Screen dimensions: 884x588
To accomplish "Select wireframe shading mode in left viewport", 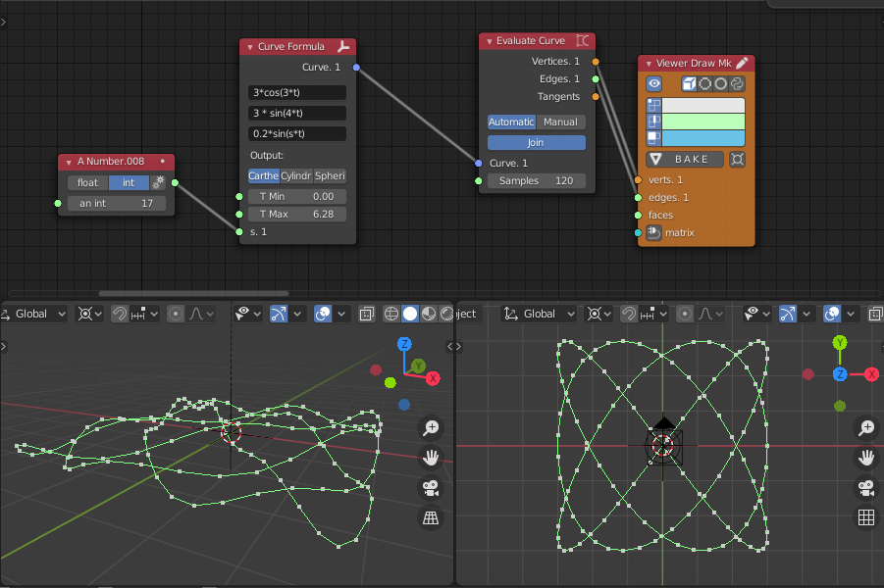I will tap(391, 315).
